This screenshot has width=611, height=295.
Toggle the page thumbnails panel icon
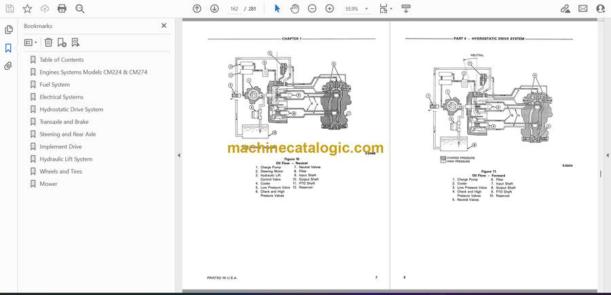point(8,30)
